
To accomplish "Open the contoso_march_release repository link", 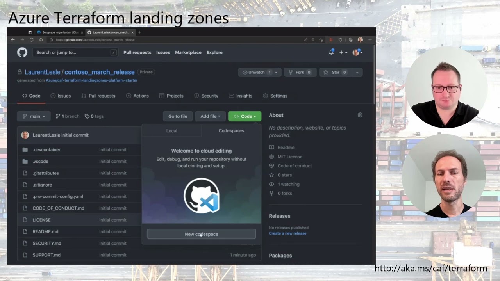I will [100, 72].
